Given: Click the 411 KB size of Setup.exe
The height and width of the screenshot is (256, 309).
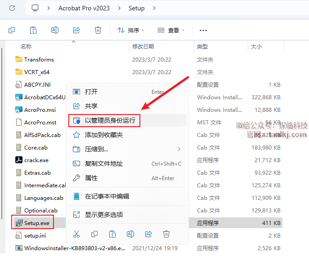Looking at the screenshot, I should (x=271, y=223).
